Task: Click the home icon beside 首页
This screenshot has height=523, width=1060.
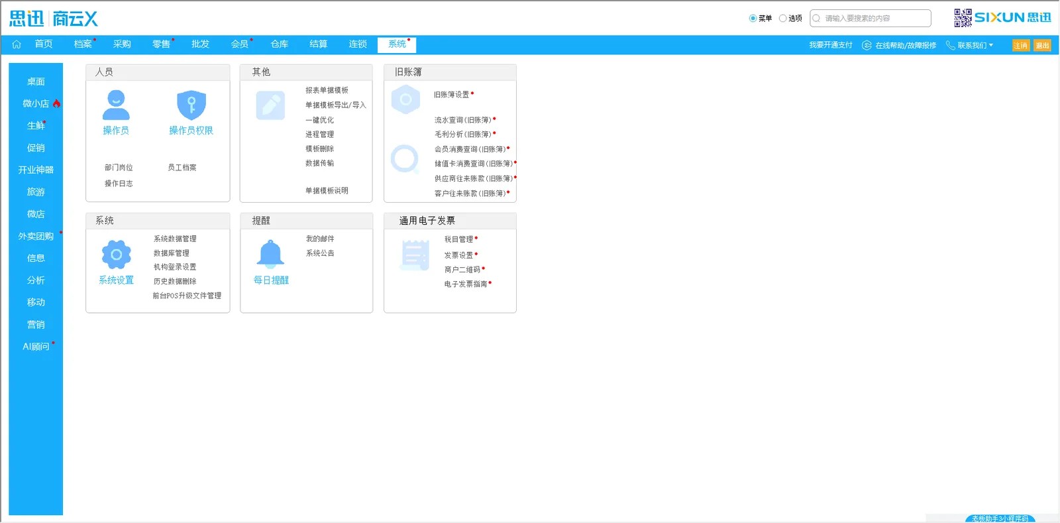Action: pos(17,44)
